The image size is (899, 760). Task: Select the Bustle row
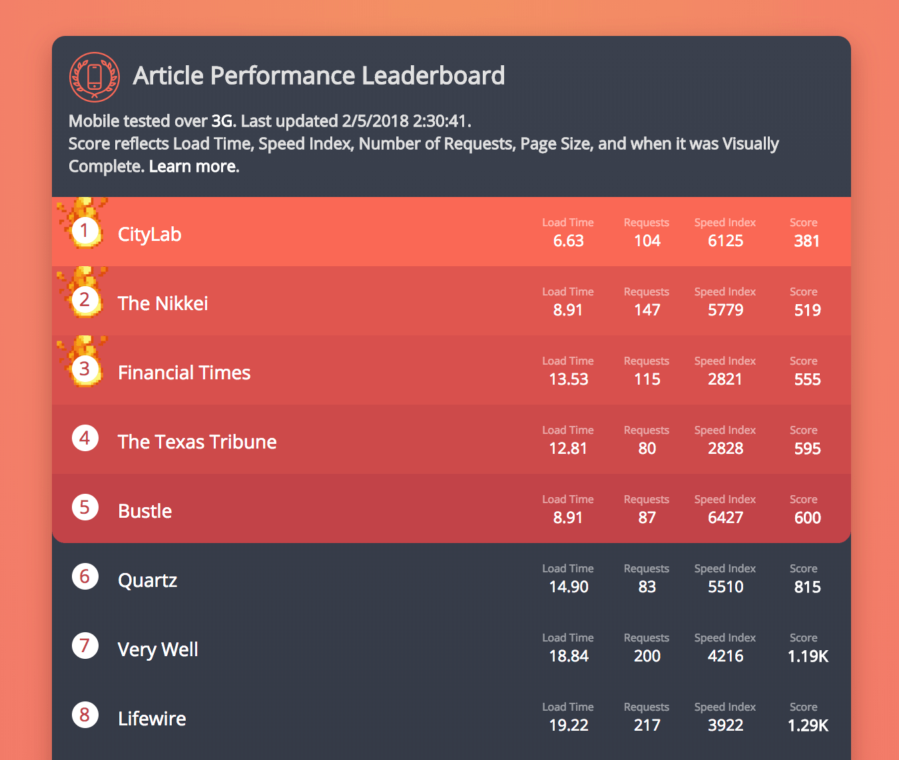(x=145, y=510)
